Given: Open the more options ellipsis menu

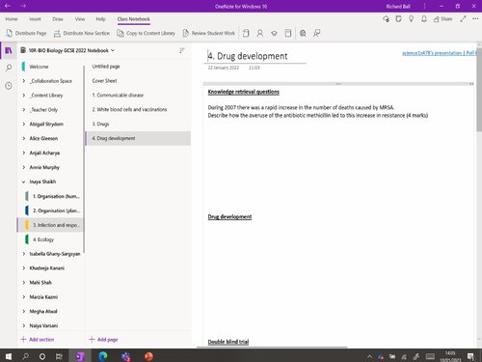Looking at the screenshot, I should pos(475,19).
